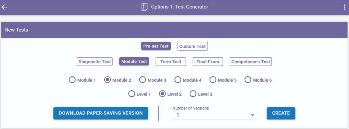349x129 pixels.
Task: Choose the Competences Test type
Action: pyautogui.click(x=251, y=62)
